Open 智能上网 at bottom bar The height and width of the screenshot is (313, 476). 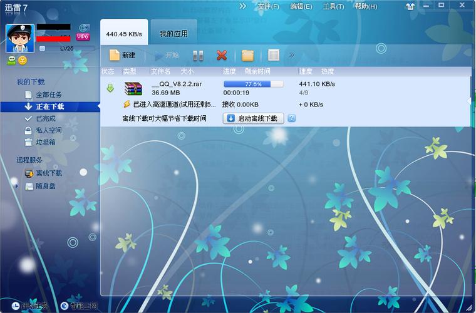point(79,305)
